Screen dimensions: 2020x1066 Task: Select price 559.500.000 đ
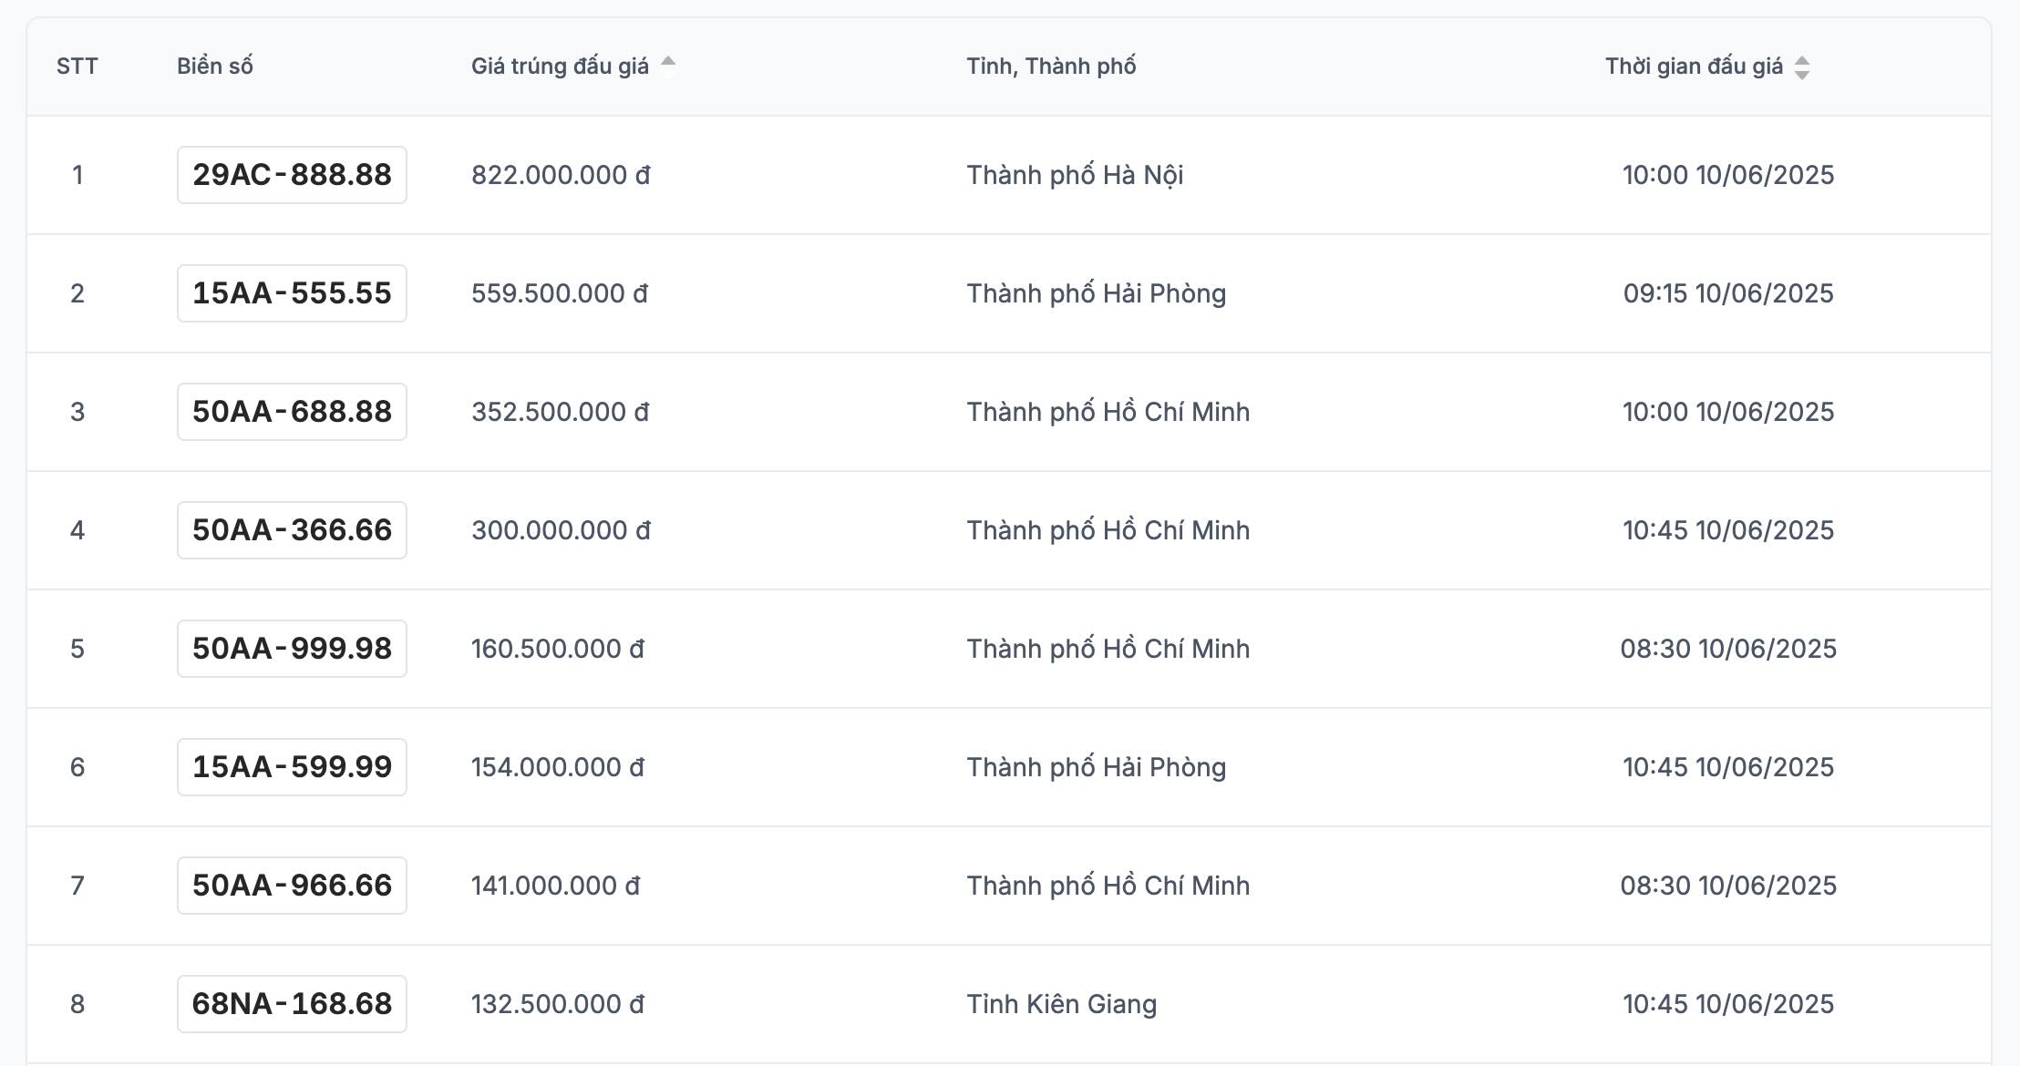(560, 293)
